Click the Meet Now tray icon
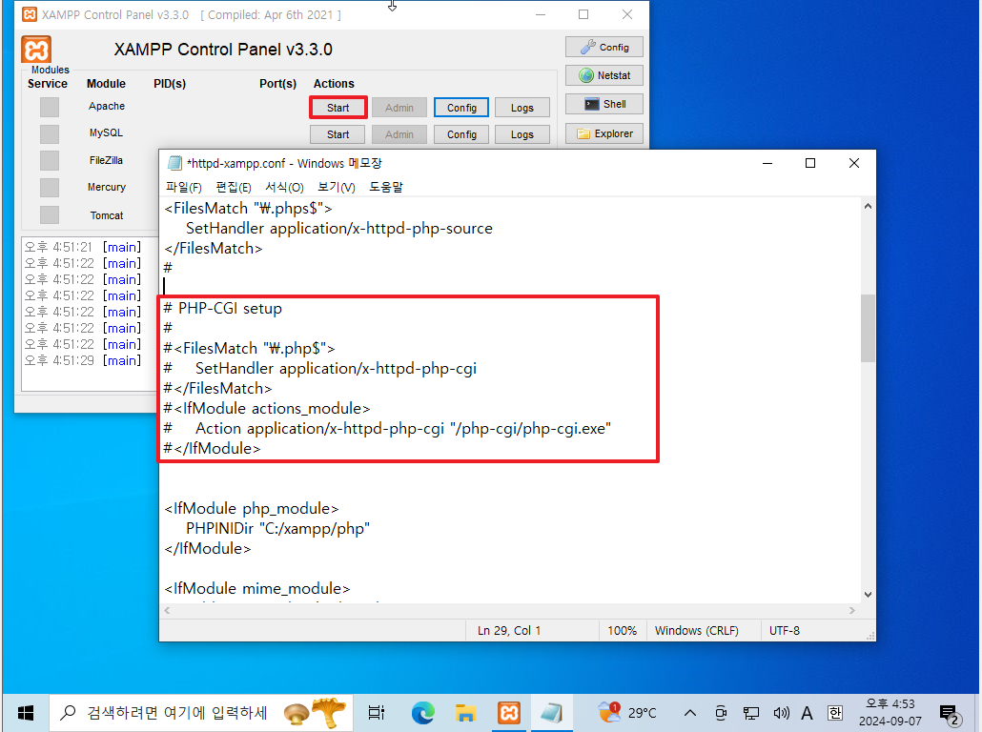 pos(721,713)
